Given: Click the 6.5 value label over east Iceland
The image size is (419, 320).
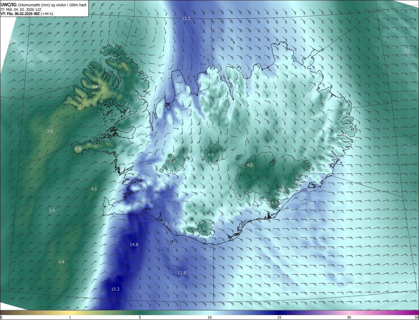Looking at the screenshot, I should click(x=321, y=101).
